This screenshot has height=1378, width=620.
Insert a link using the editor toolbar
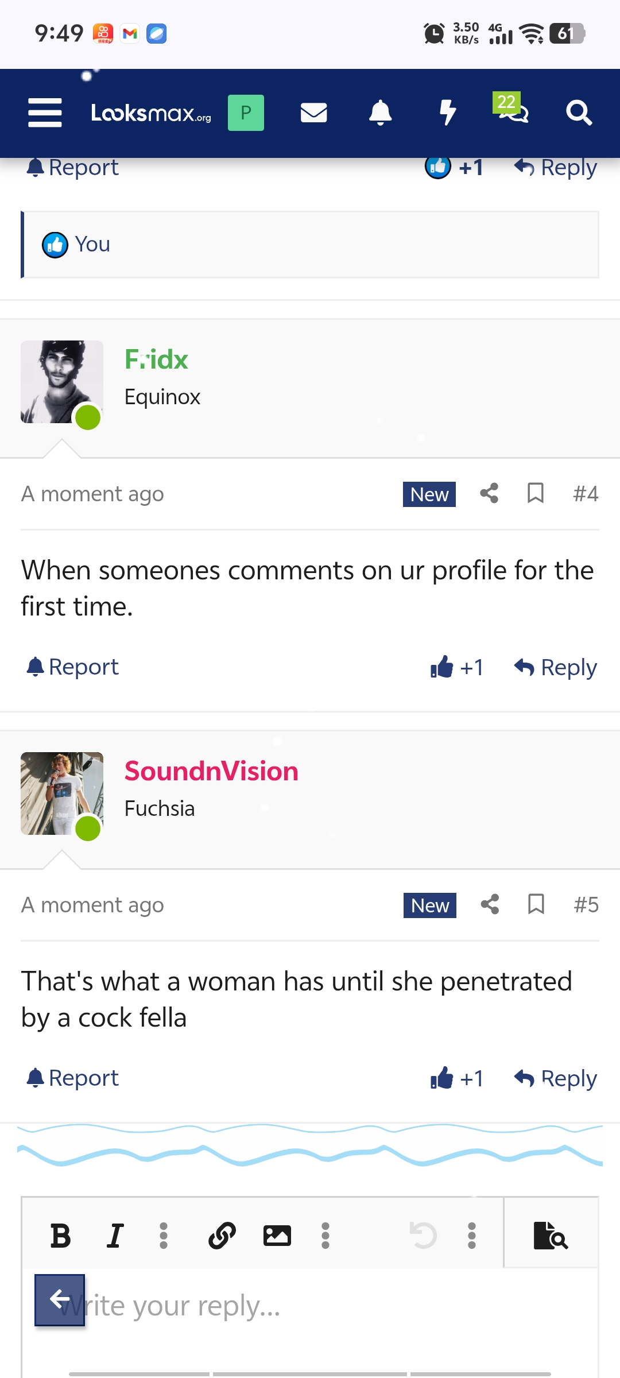coord(222,1235)
